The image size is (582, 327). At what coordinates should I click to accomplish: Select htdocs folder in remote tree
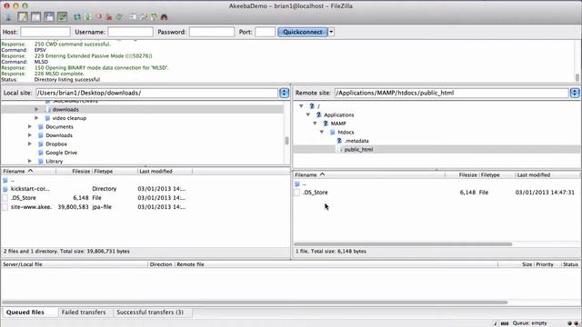pos(346,133)
